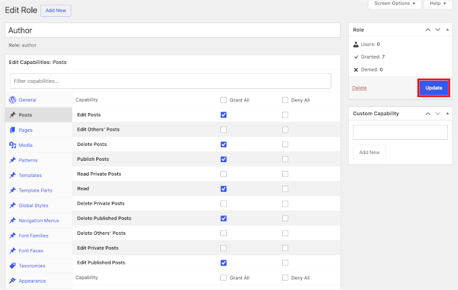
Task: Click the X icon beside Denied: 0
Action: pyautogui.click(x=356, y=70)
